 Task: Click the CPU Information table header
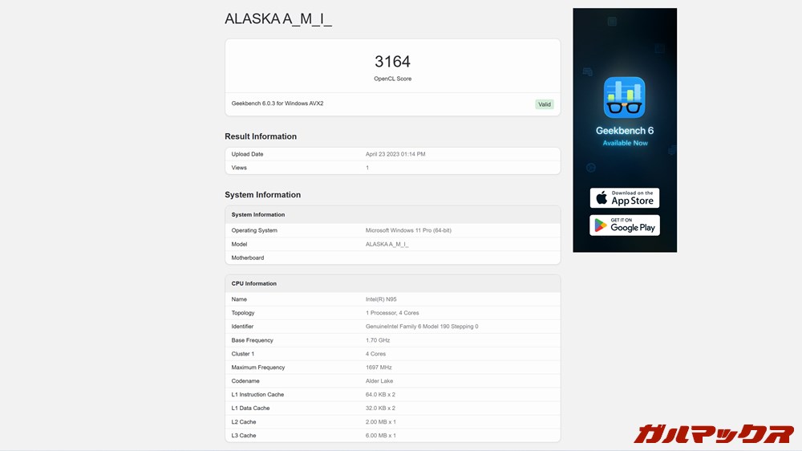click(392, 283)
